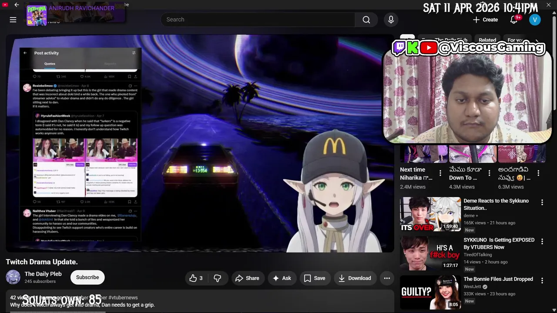Click TiredOfTalking channel name

tap(478, 255)
